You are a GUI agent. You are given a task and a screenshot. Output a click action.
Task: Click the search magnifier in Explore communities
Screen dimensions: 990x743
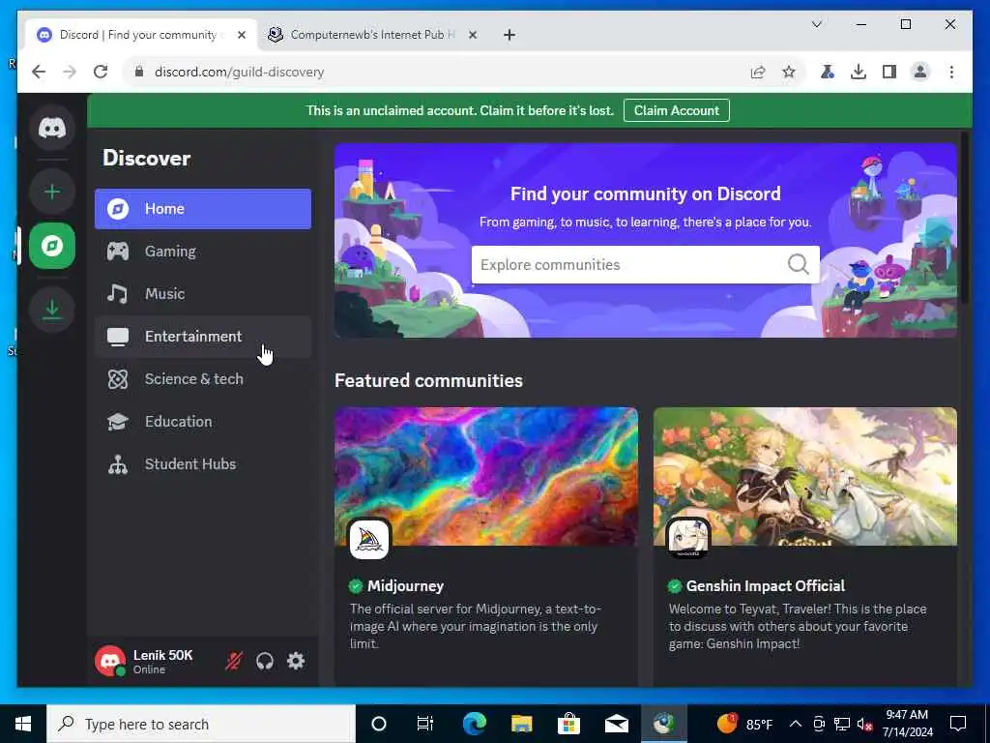(798, 264)
